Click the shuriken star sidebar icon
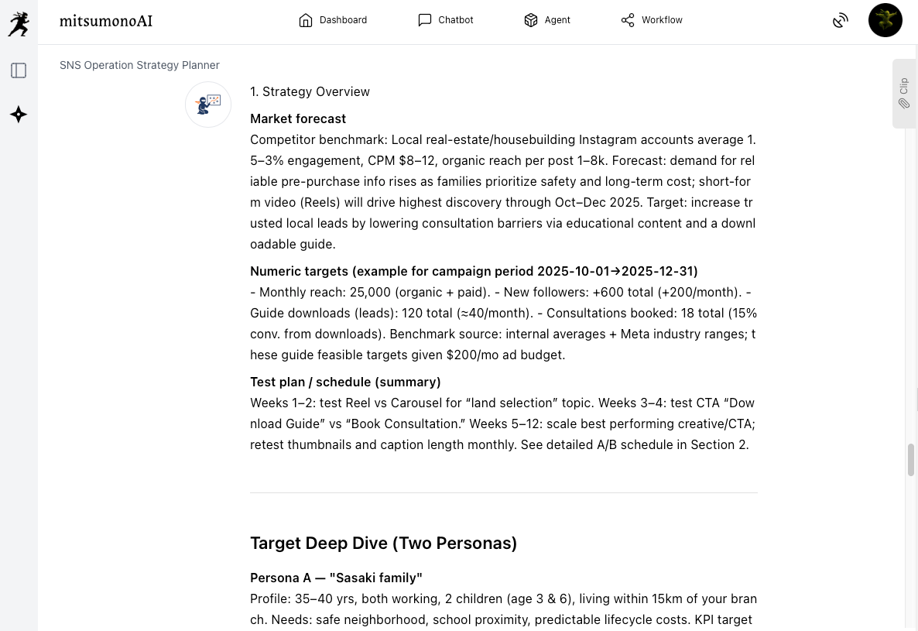The height and width of the screenshot is (631, 918). [x=19, y=115]
